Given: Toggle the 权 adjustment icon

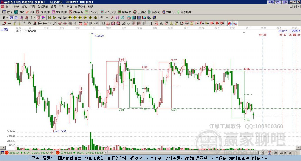Looking at the screenshot, I should click(x=38, y=18).
